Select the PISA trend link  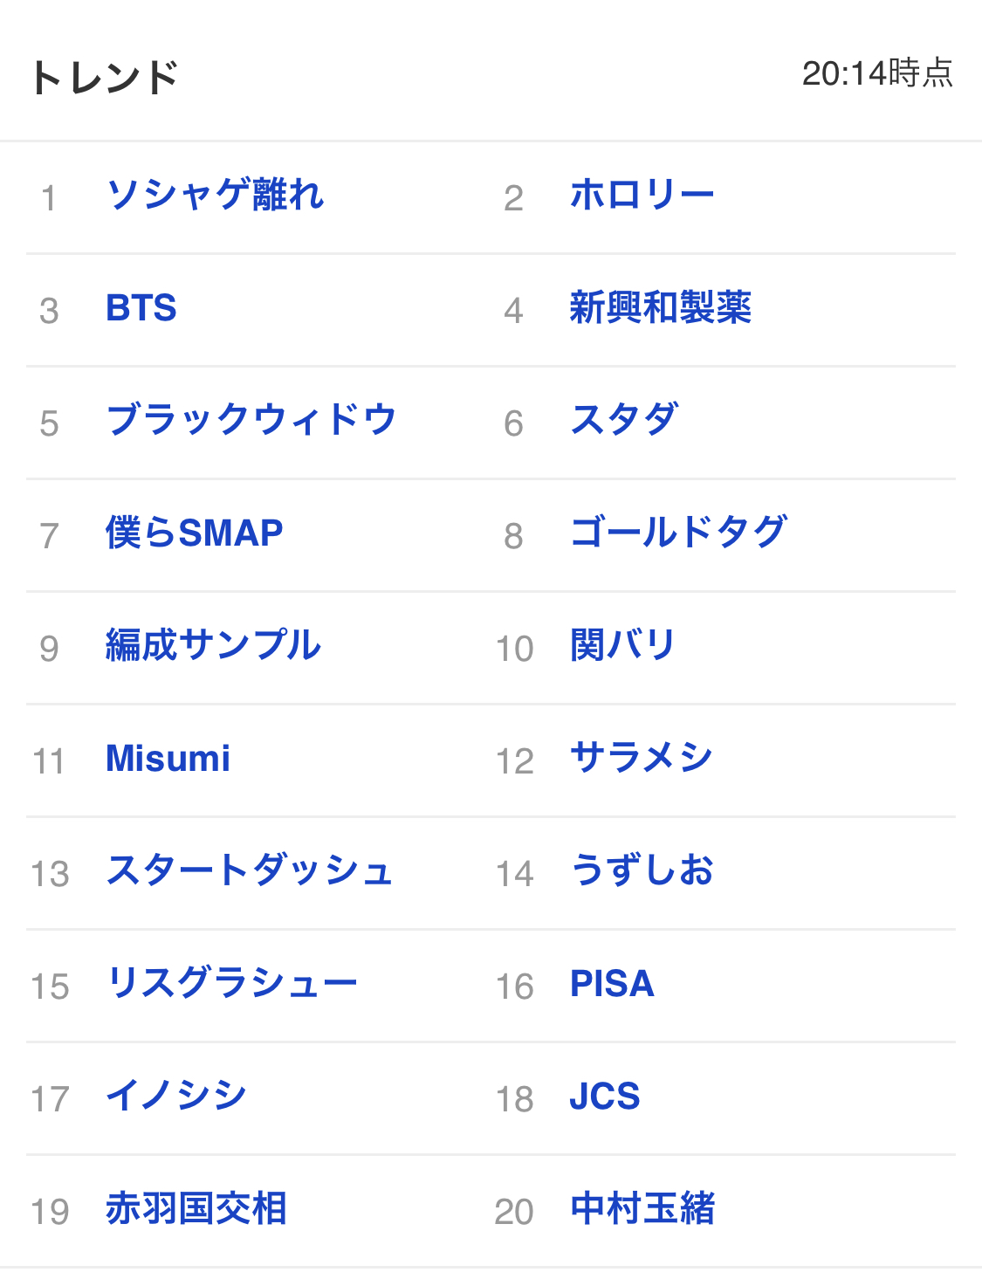pyautogui.click(x=612, y=983)
